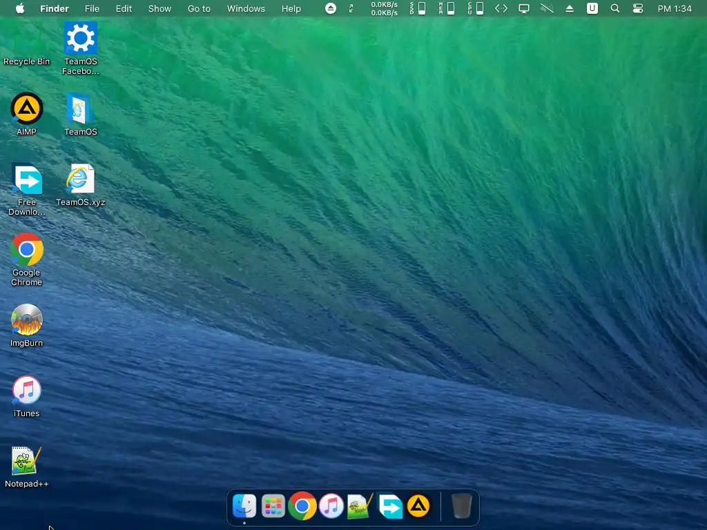This screenshot has height=530, width=707.
Task: Click the diagonal shrink-arrows icon in the menu bar
Action: click(x=351, y=8)
